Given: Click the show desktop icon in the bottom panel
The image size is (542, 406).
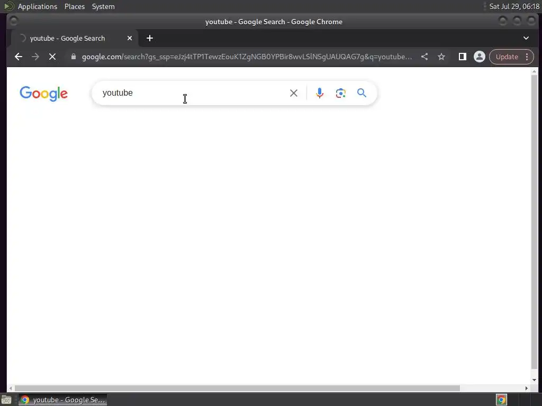Looking at the screenshot, I should coord(6,400).
